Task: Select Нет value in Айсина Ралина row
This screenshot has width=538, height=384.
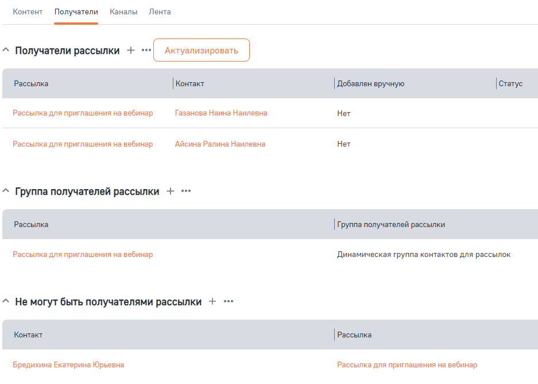Action: (x=343, y=144)
